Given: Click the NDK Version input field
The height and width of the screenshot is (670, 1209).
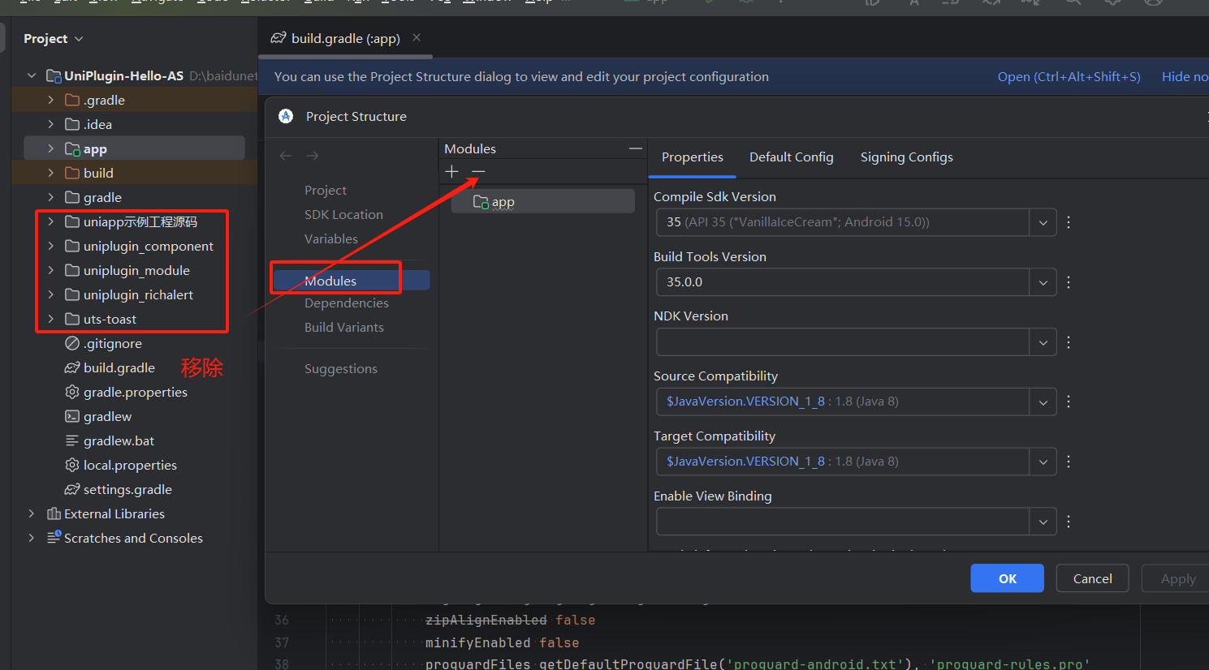Looking at the screenshot, I should (x=843, y=342).
